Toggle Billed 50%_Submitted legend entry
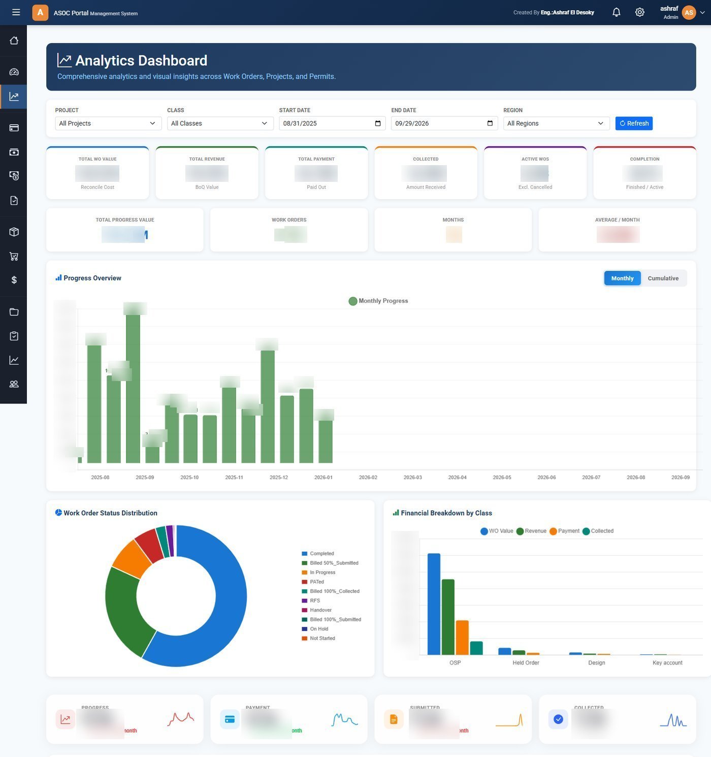The width and height of the screenshot is (711, 757). pyautogui.click(x=330, y=563)
